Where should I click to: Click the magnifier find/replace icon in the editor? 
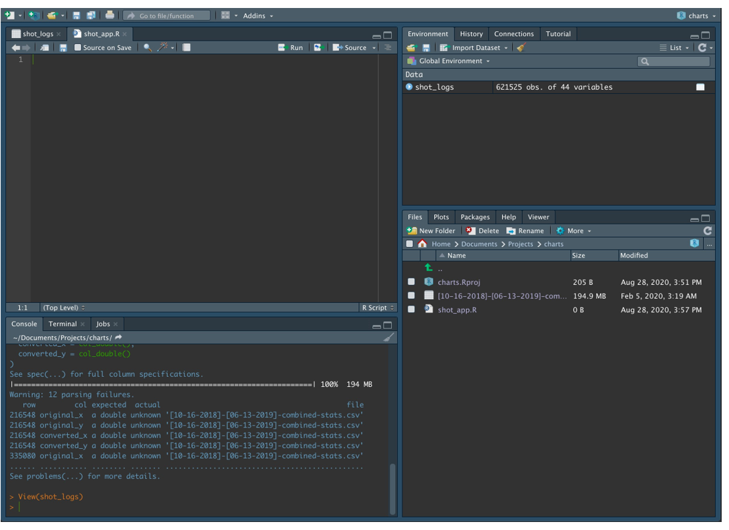coord(148,48)
